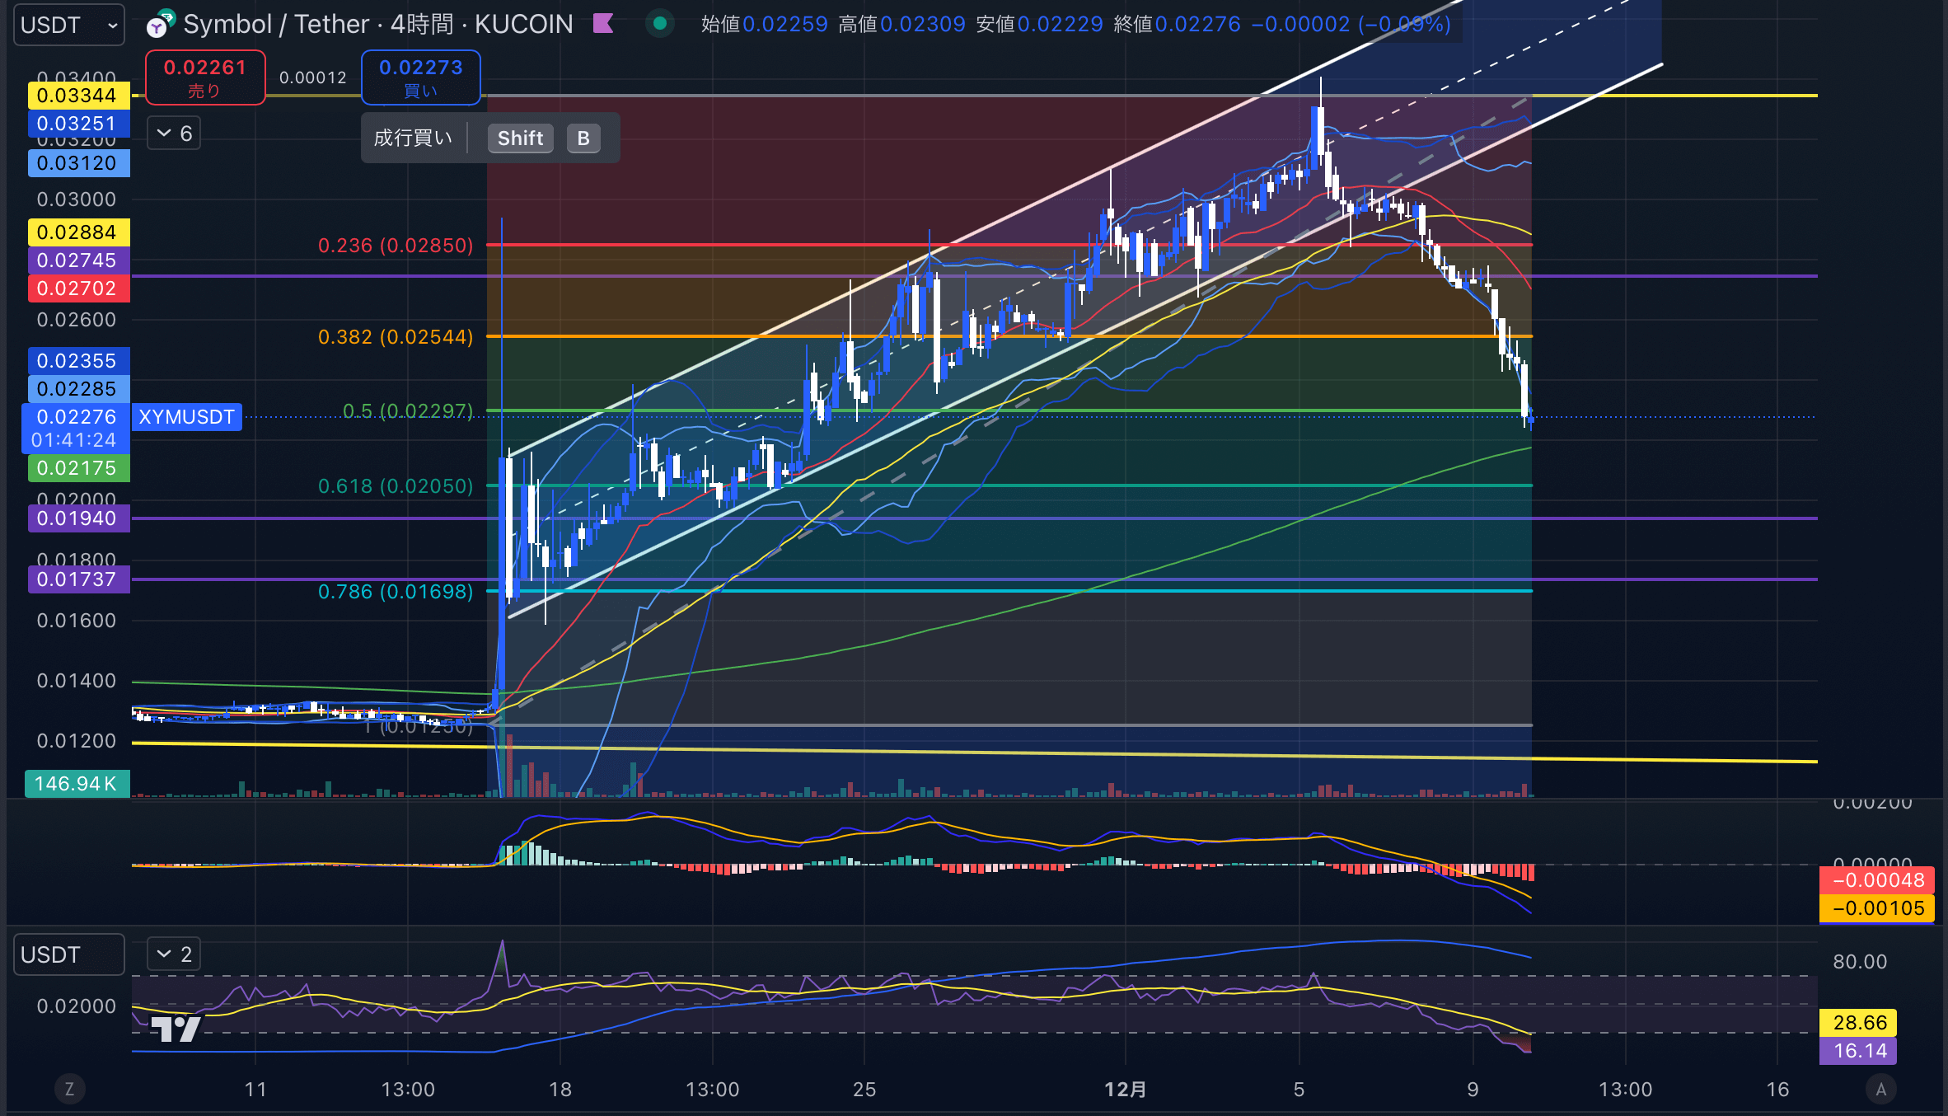Select the 0.236 (0.02850) Fibonacci level
This screenshot has width=1948, height=1116.
pyautogui.click(x=396, y=246)
